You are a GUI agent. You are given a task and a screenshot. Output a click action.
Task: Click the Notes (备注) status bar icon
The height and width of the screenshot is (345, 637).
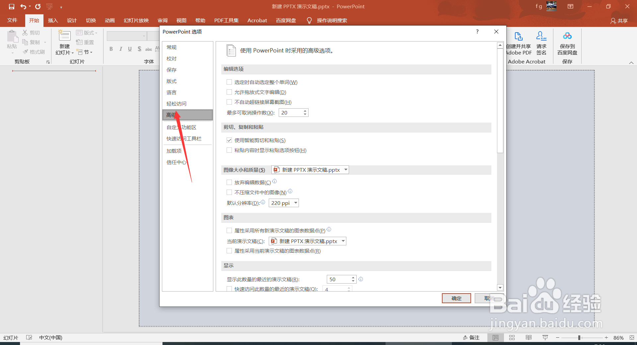471,338
